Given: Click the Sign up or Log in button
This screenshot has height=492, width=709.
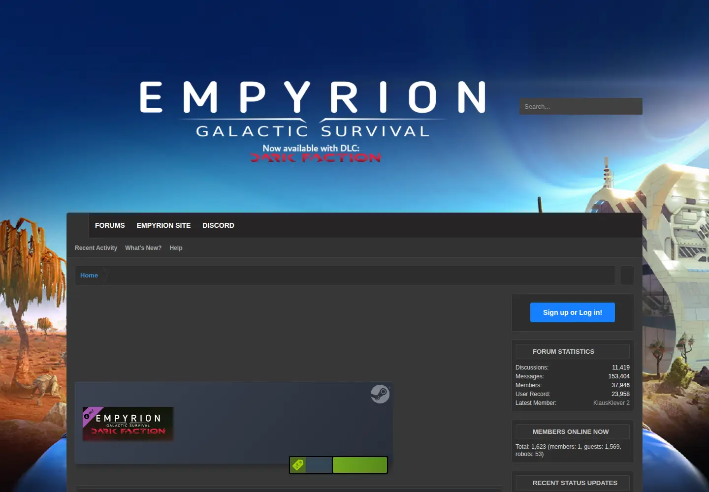Looking at the screenshot, I should [573, 312].
